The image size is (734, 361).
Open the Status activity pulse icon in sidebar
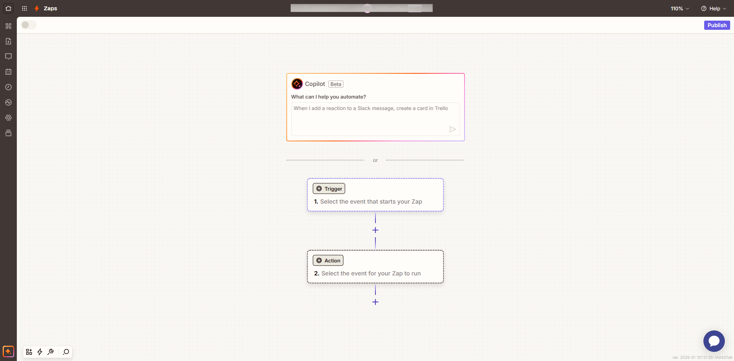click(x=8, y=102)
